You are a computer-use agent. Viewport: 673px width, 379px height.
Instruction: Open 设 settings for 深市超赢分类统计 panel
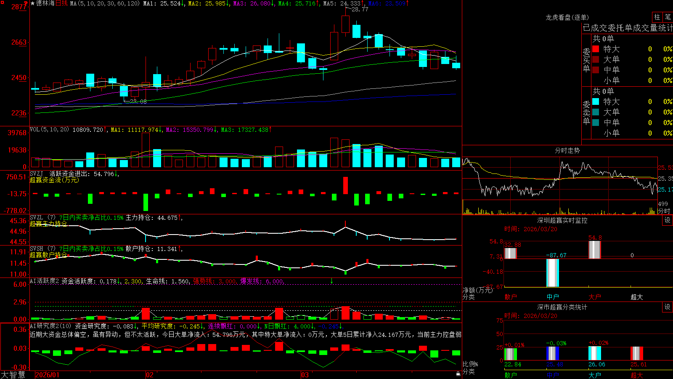click(x=668, y=307)
